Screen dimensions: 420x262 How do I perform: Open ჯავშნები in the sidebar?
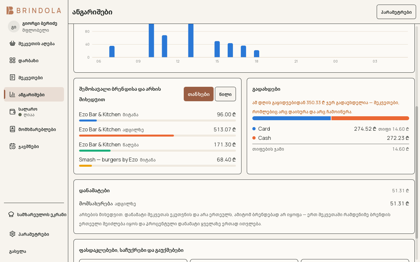coord(34,146)
